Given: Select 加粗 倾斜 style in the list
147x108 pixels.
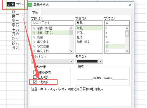Looking at the screenshot, I should [x=89, y=42].
